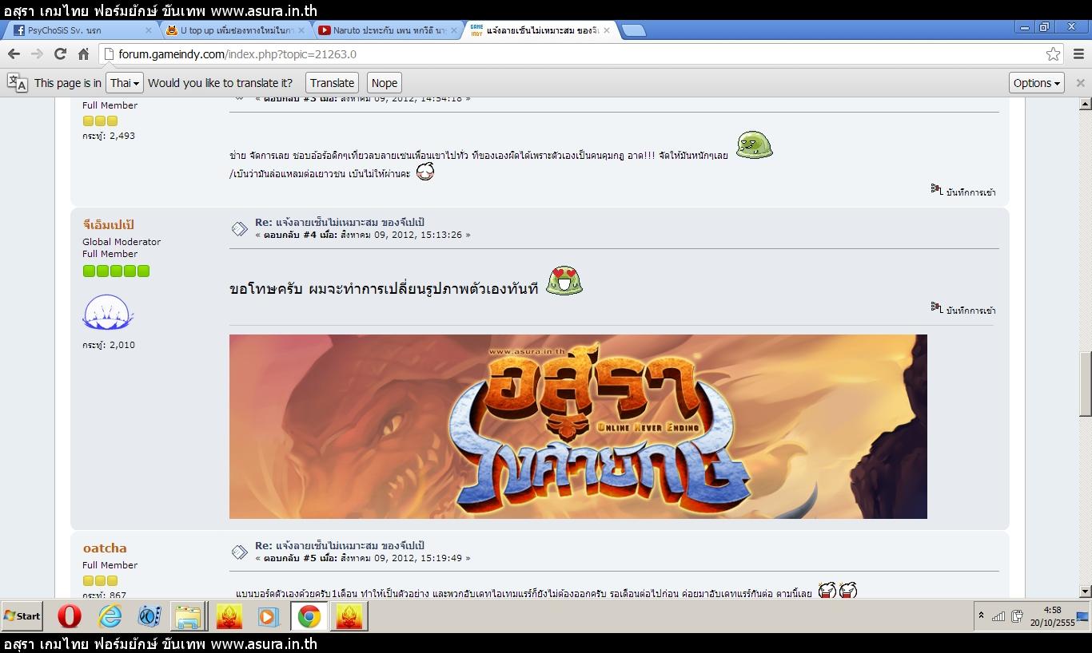Click the กระทู้: 2,010 post count text

pos(109,345)
